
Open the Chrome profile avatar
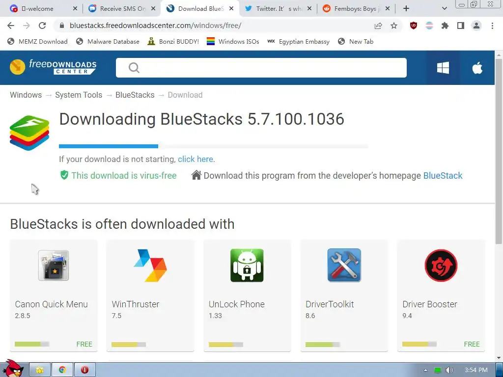[476, 26]
